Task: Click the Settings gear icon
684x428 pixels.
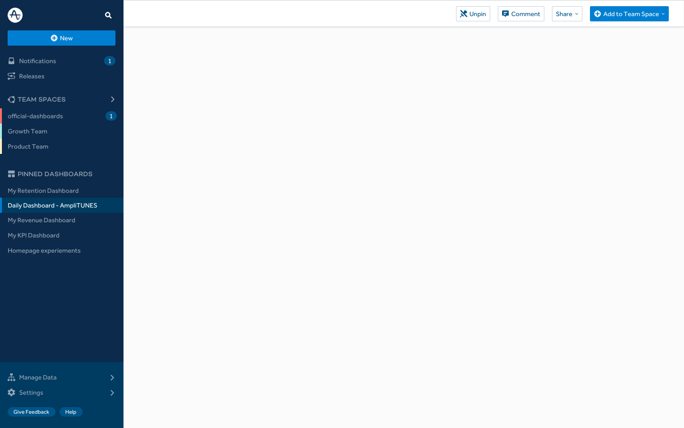Action: click(11, 392)
